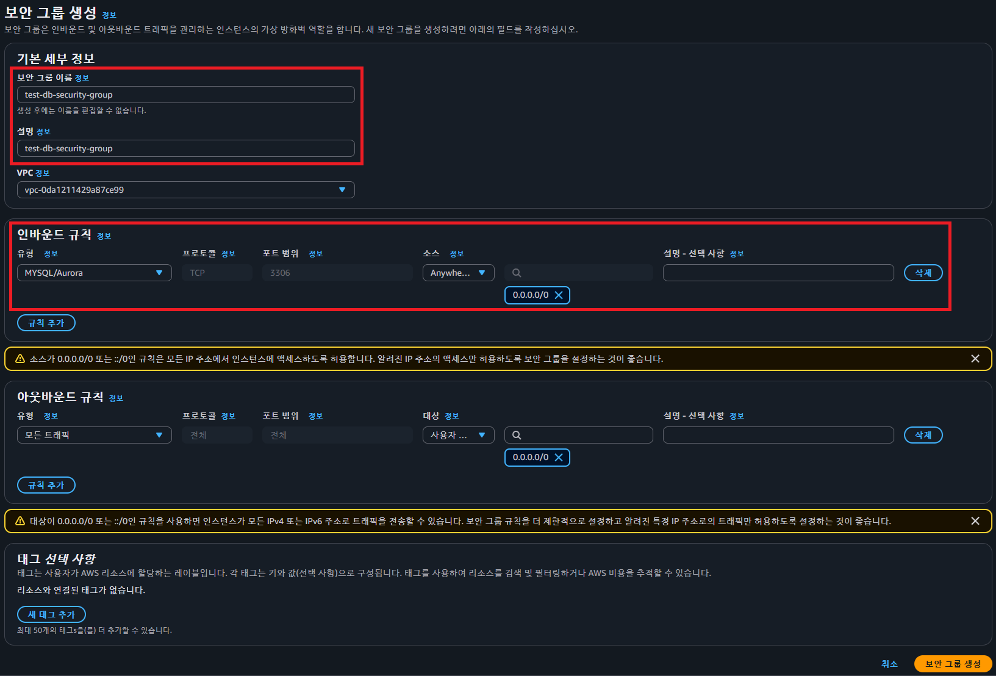Remove the outbound 0.0.0.0/0 destination chip
The height and width of the screenshot is (676, 996).
point(559,458)
